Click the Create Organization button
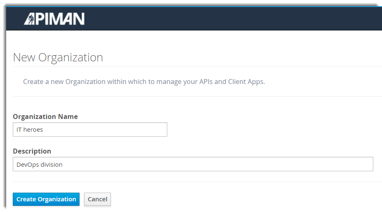The height and width of the screenshot is (212, 382). tap(46, 199)
